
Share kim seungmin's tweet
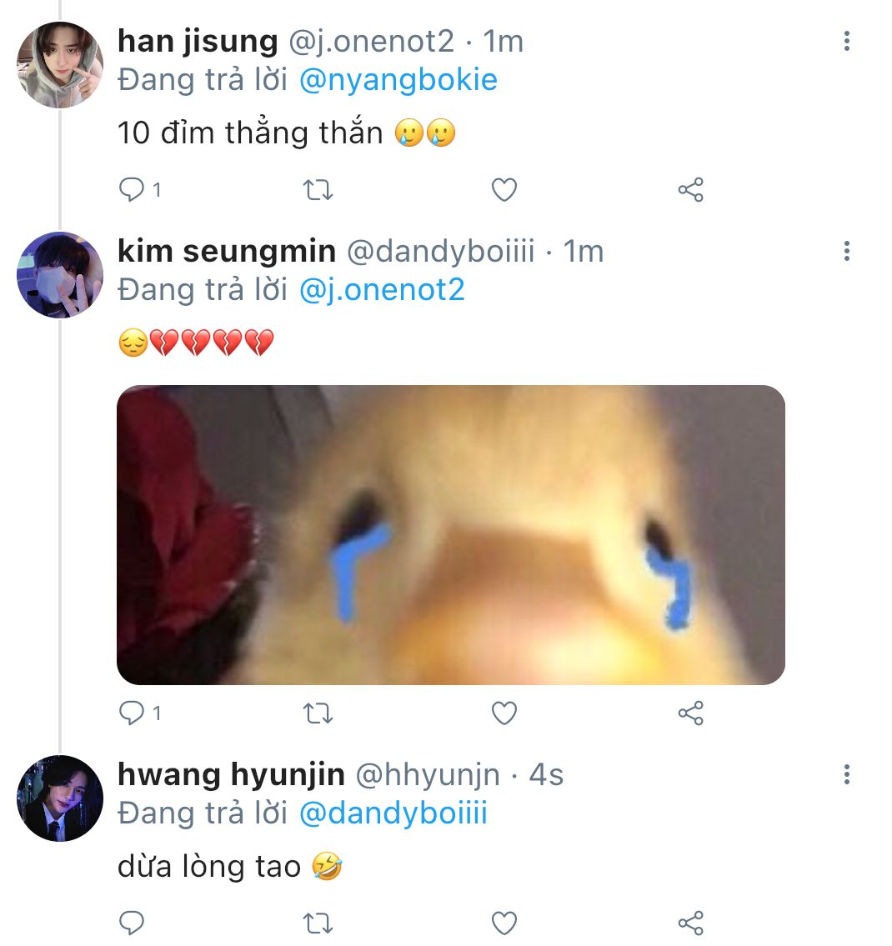[690, 713]
